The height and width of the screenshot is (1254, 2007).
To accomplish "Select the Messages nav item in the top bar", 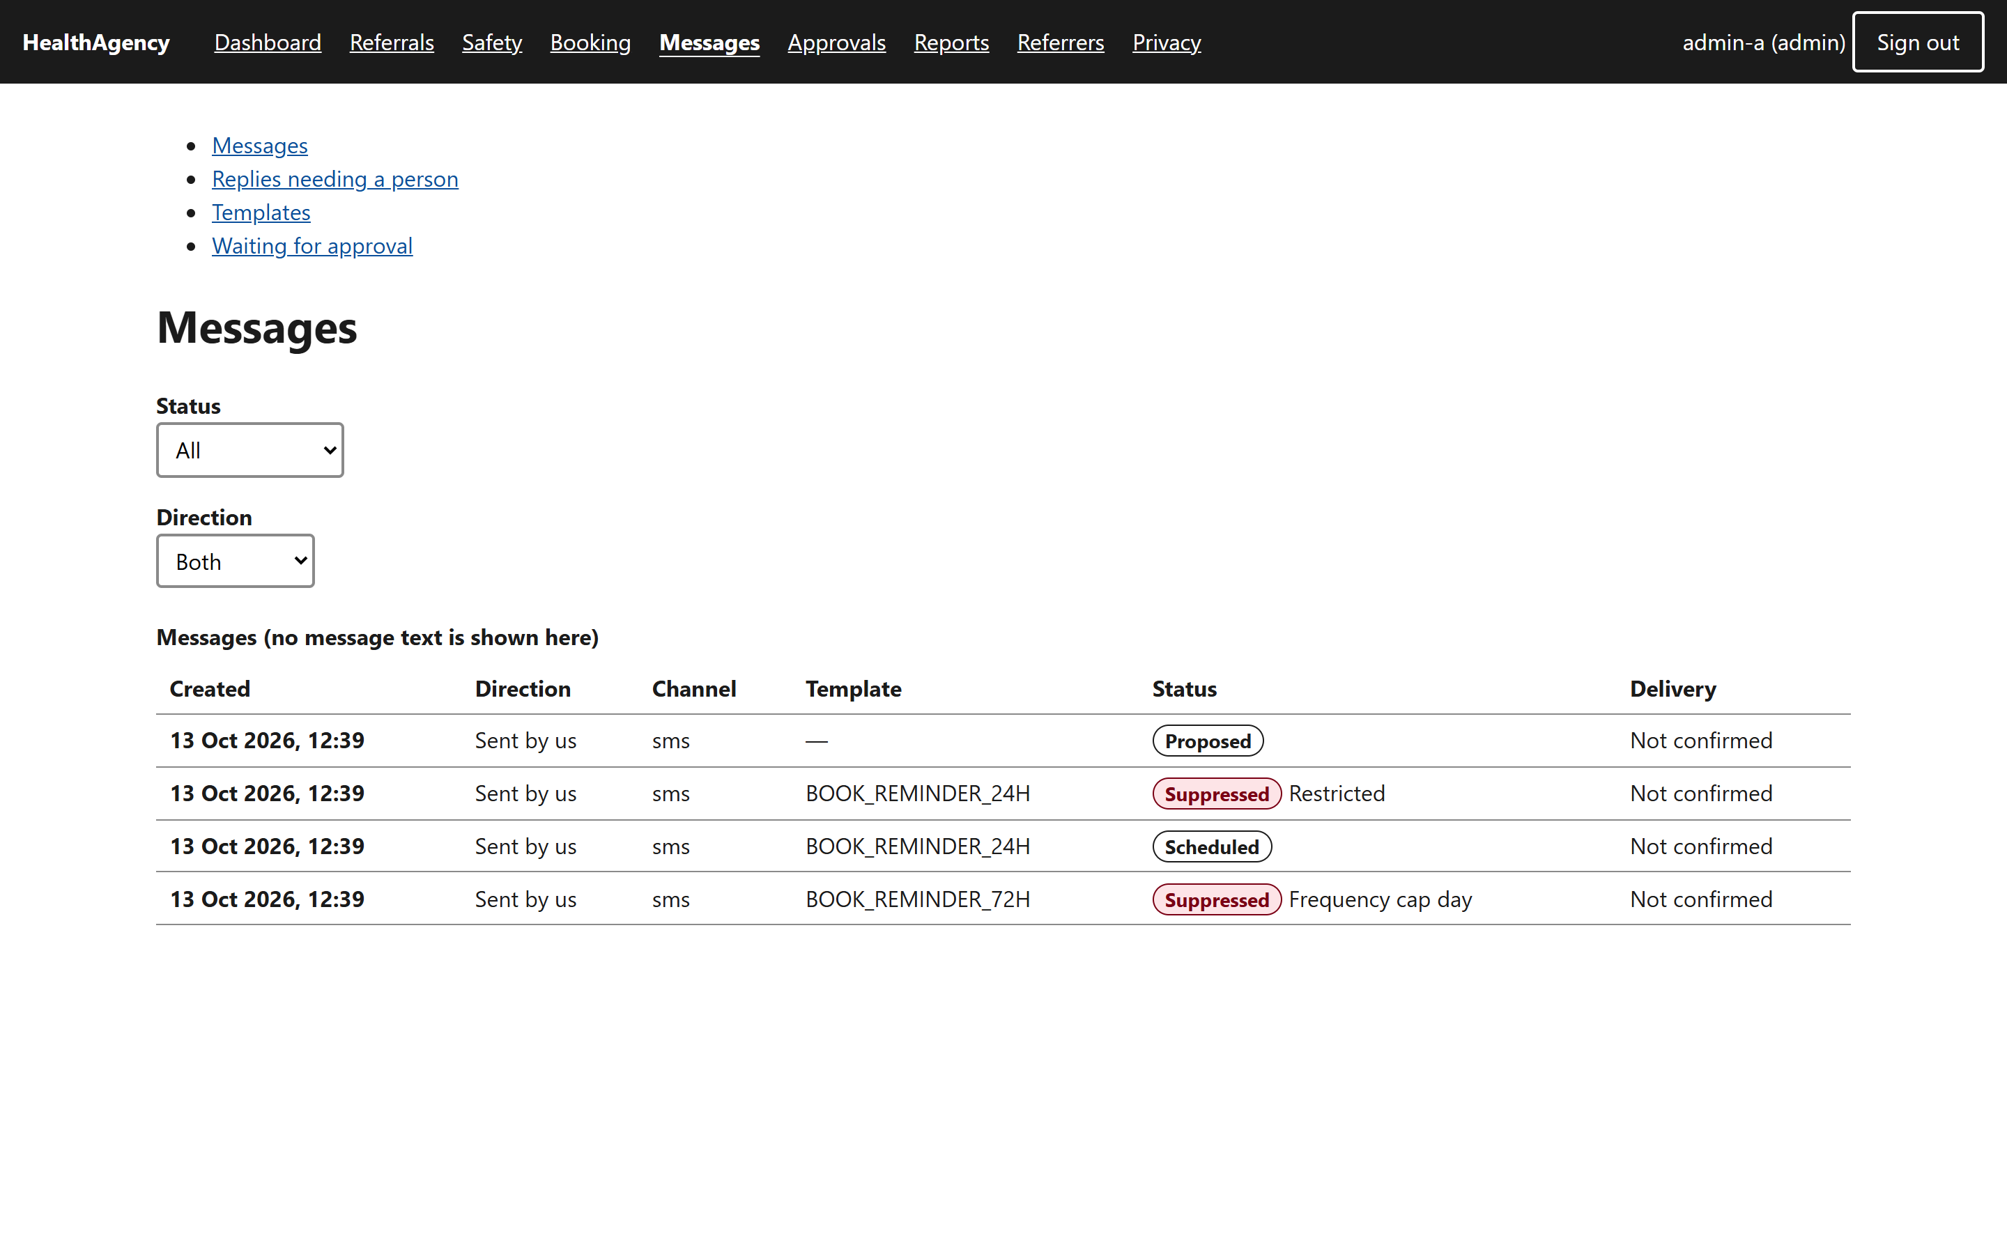I will pyautogui.click(x=709, y=42).
